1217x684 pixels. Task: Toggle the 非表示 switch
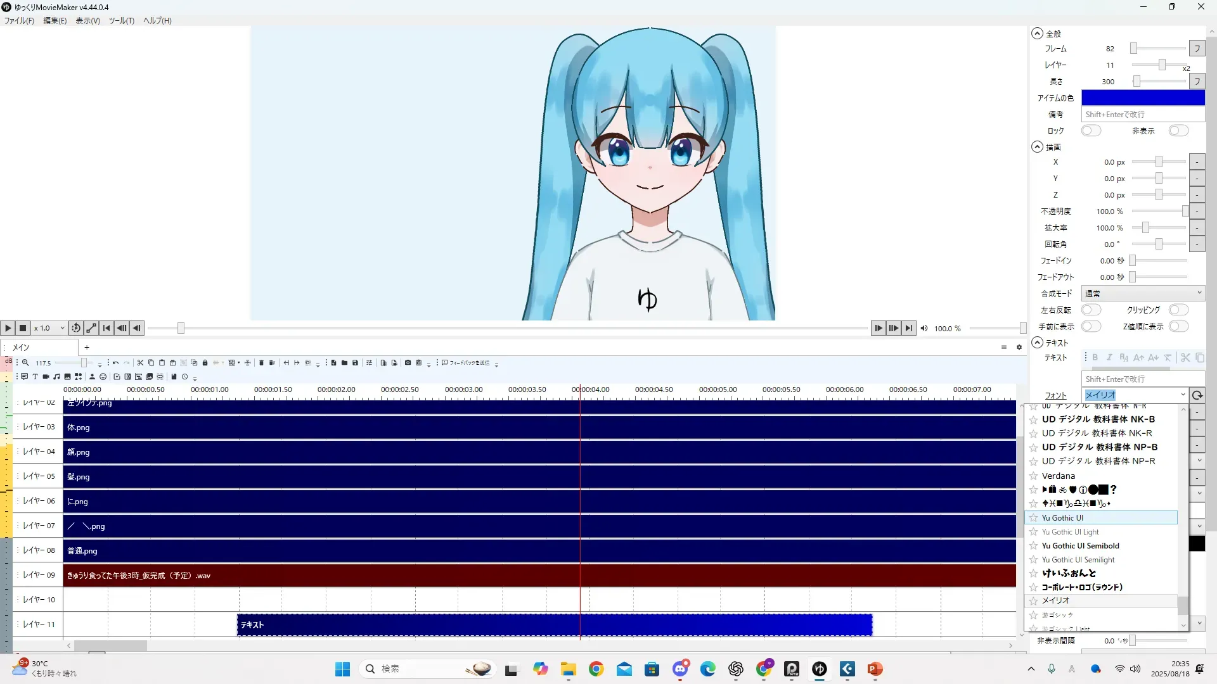click(x=1178, y=130)
